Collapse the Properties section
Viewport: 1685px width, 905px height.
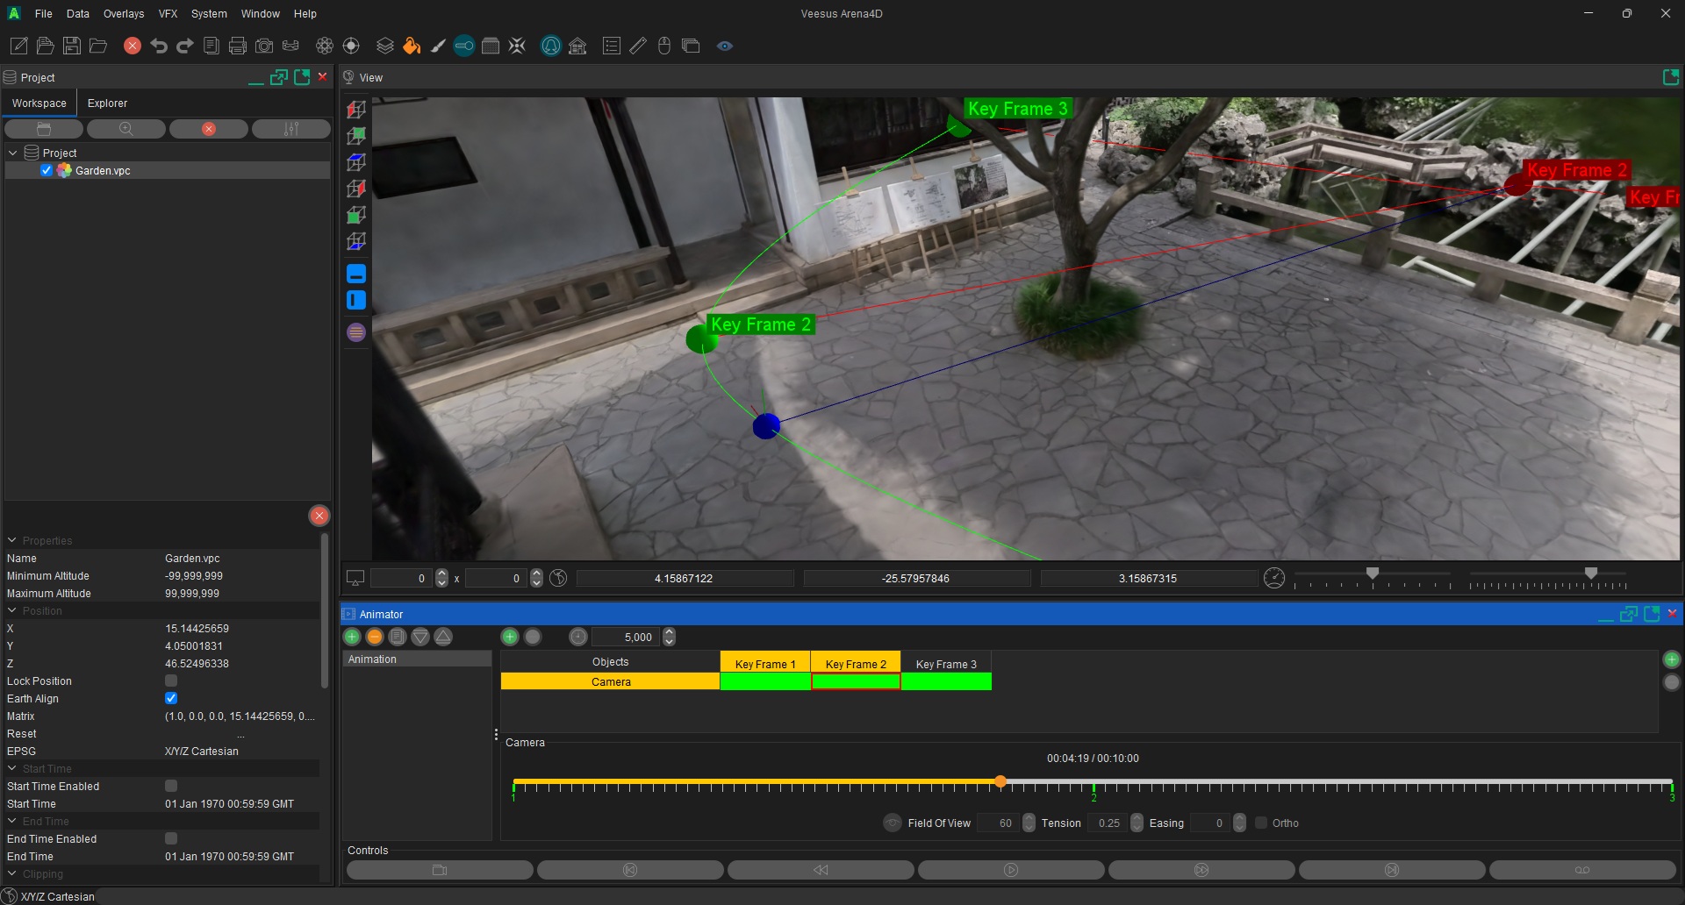pyautogui.click(x=12, y=540)
